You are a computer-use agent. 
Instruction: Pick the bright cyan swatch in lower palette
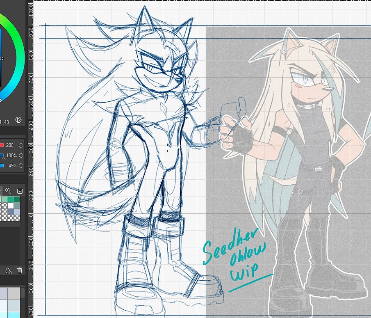[x=14, y=315]
